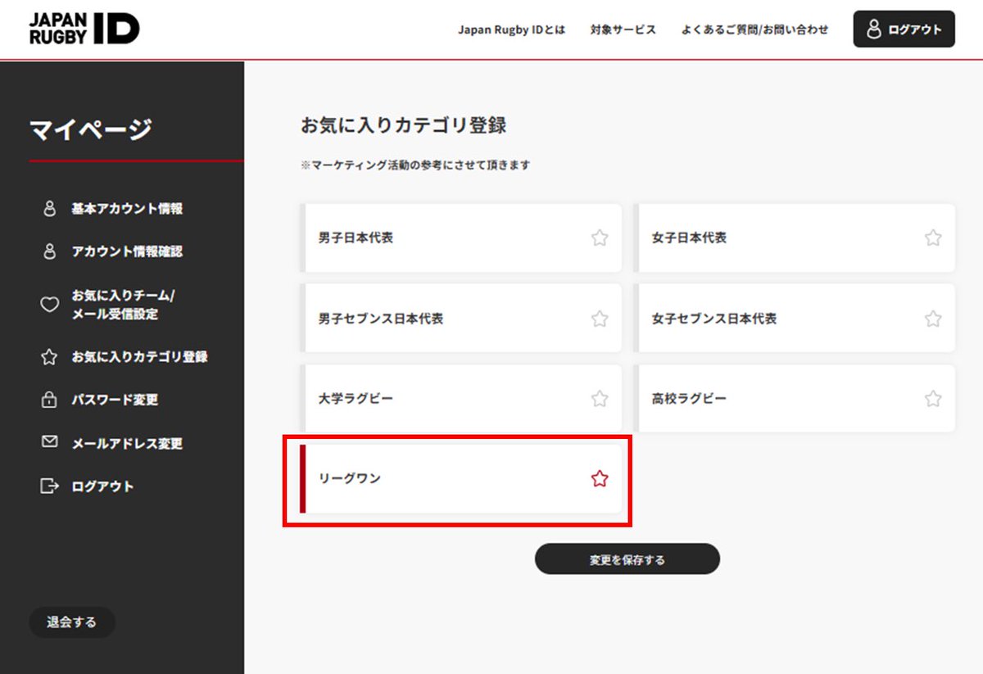
Task: Open よくあるご質問/お問い合わせ page
Action: pos(754,29)
